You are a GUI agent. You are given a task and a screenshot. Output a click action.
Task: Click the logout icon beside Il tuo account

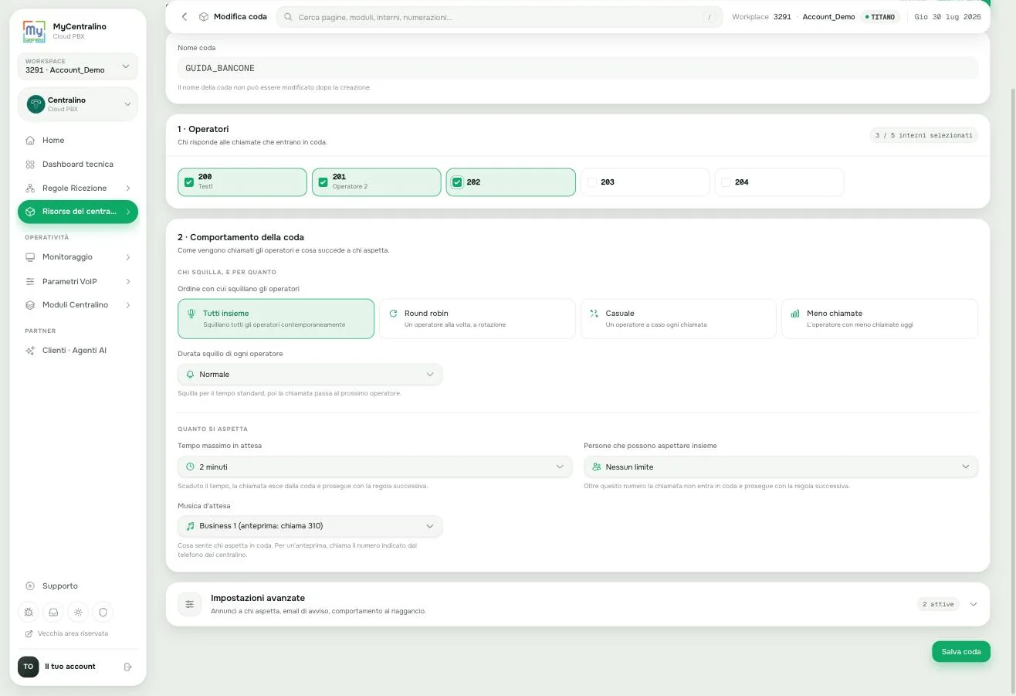tap(128, 667)
